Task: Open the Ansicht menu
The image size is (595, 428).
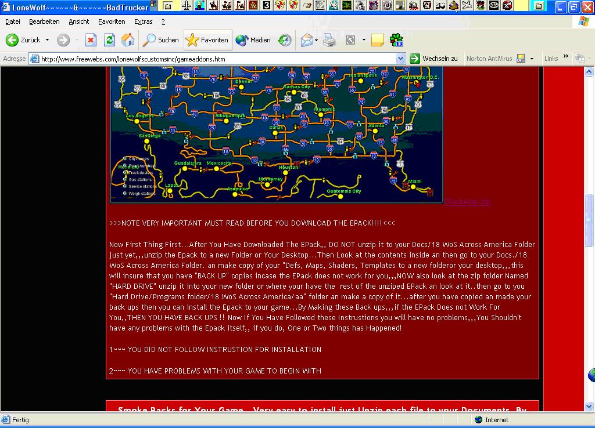Action: (79, 21)
